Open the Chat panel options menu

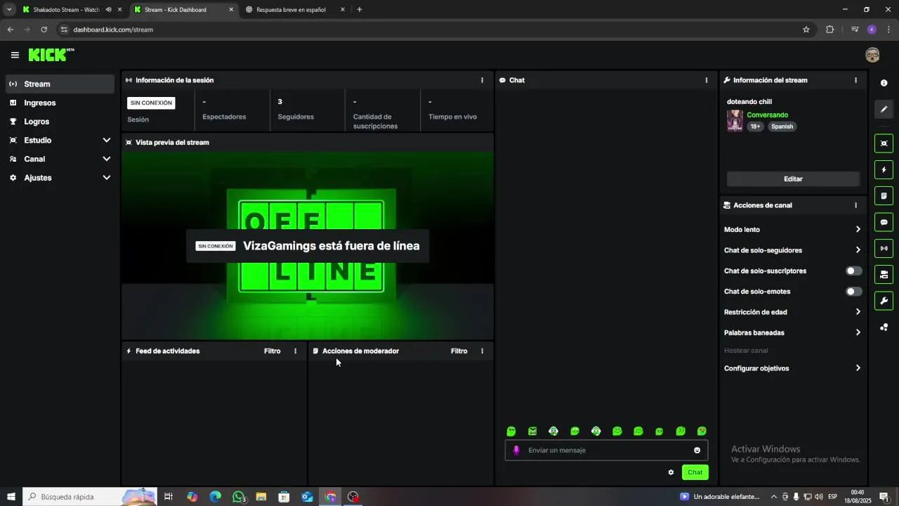[706, 80]
